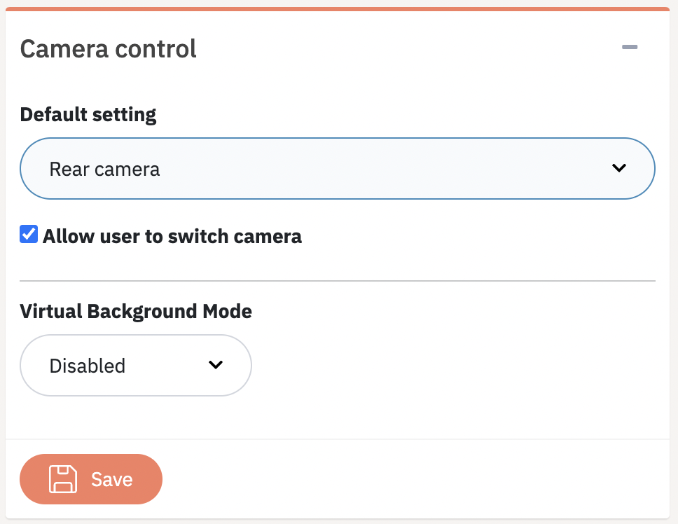
Task: Collapse the Camera control panel
Action: [630, 47]
